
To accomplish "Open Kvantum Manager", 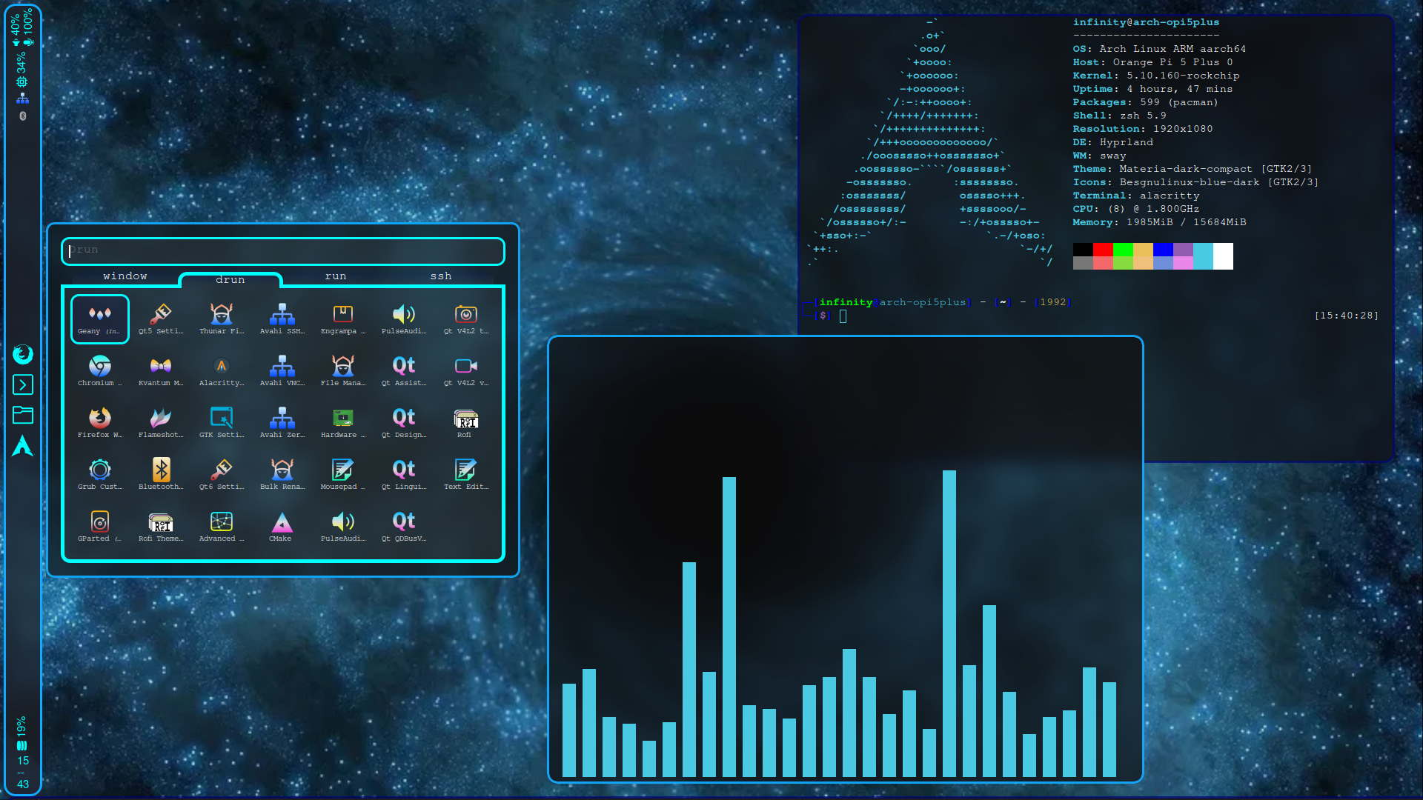I will [x=160, y=370].
